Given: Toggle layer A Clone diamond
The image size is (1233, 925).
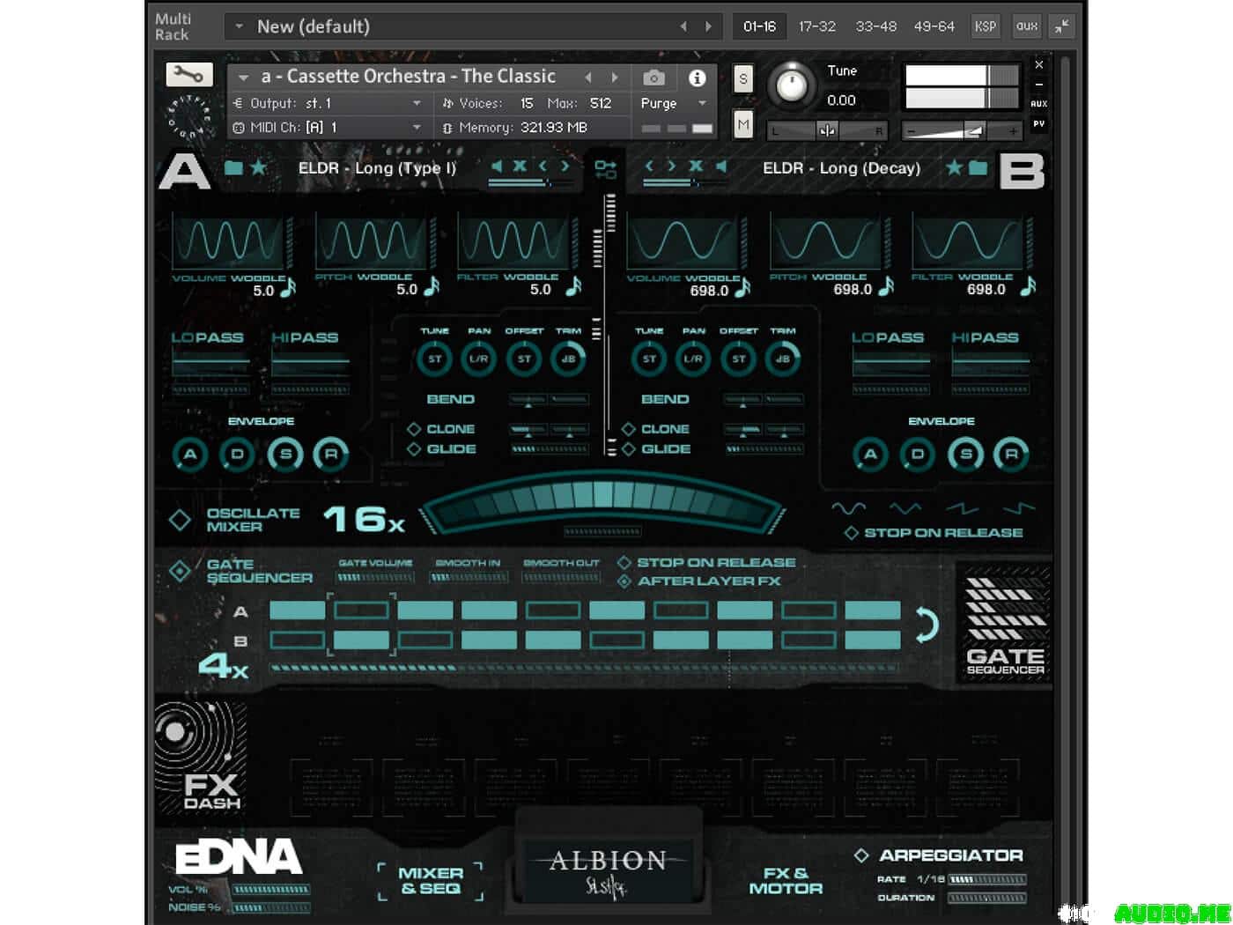Looking at the screenshot, I should tap(413, 429).
